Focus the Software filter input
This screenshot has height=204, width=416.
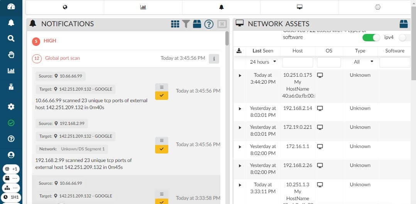tap(395, 62)
